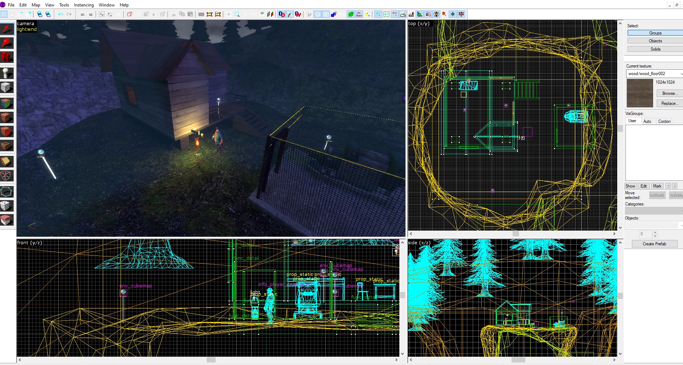Click the side view horizontal scrollbar thumb
Image resolution: width=683 pixels, height=365 pixels.
pos(518,360)
